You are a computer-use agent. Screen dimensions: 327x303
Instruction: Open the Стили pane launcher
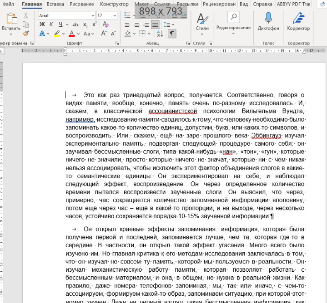coord(210,43)
